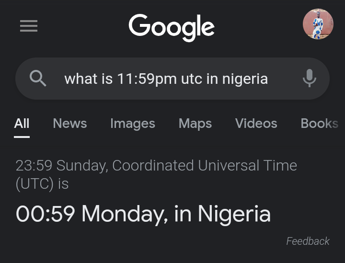This screenshot has height=263, width=345.
Task: Click the magnifying glass search icon
Action: (x=38, y=78)
